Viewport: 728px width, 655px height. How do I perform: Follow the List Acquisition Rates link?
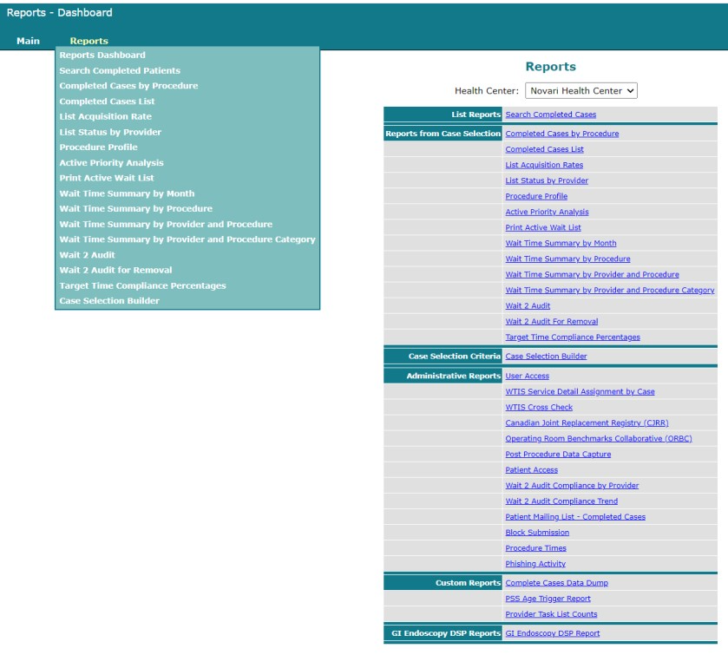(544, 165)
